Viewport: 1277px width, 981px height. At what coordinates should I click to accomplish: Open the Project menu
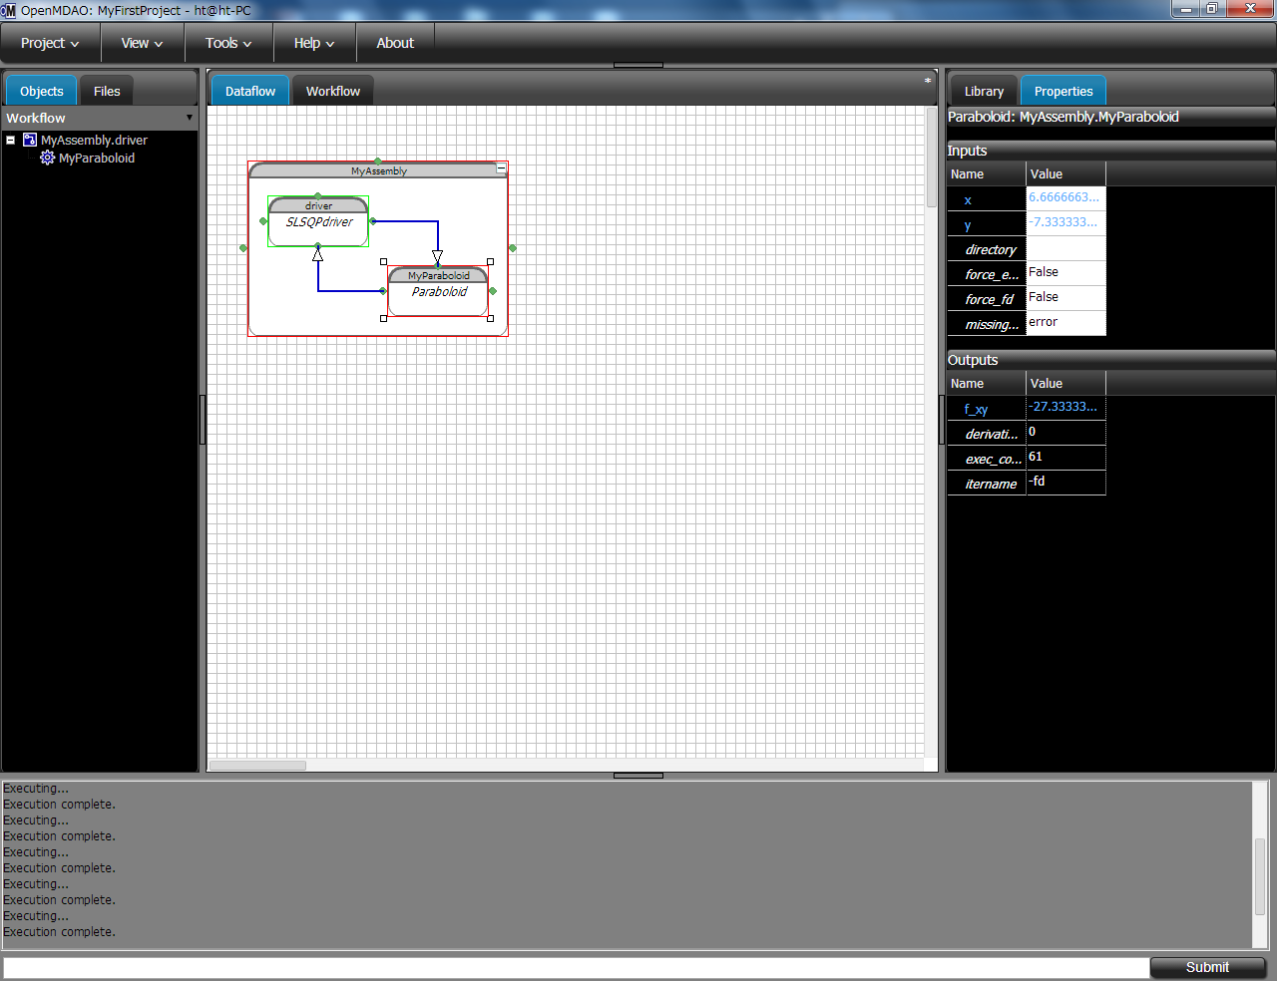(50, 43)
